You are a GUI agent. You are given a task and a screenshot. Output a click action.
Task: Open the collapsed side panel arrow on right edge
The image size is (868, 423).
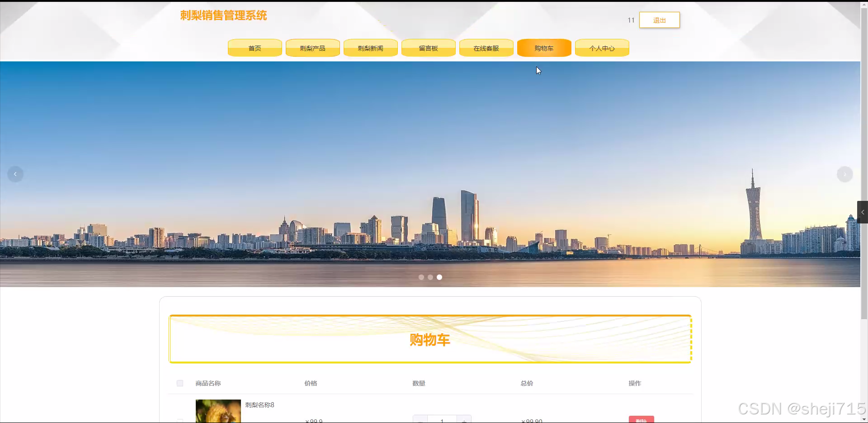[x=863, y=212]
